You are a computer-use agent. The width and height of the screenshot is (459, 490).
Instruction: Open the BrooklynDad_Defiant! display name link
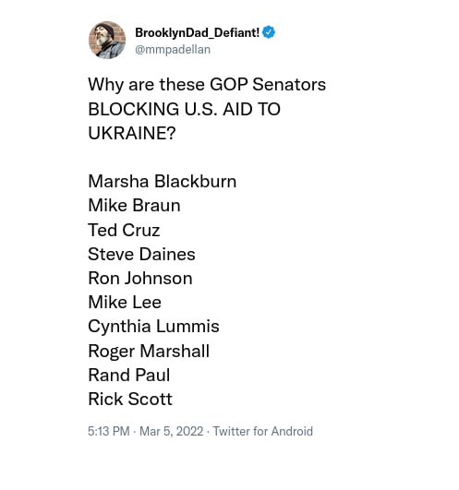[x=198, y=32]
